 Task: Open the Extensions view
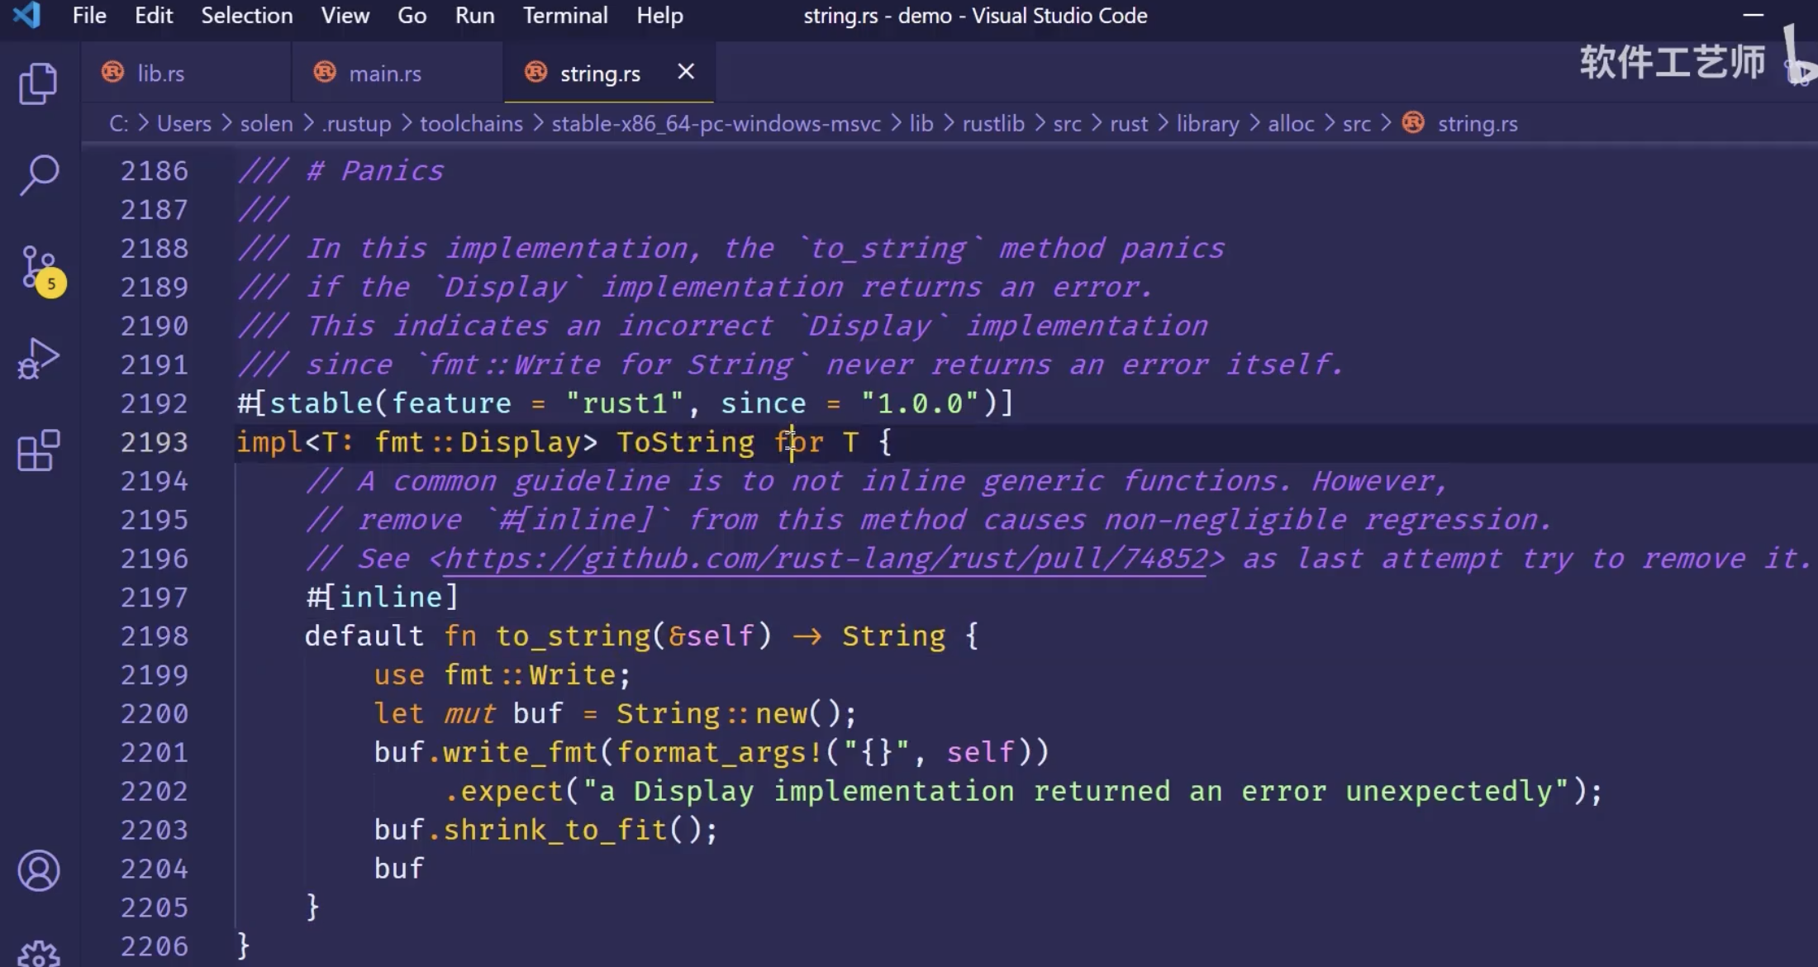(x=38, y=450)
